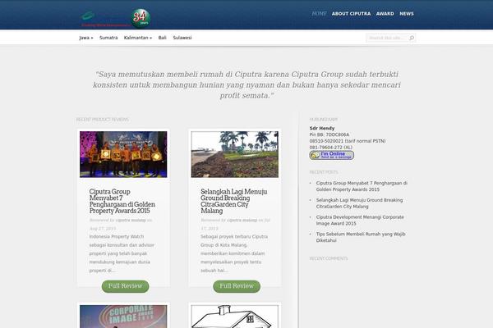Viewport: 493px width, 328px height.
Task: Open recent post Selangkah Lagi Menuju Ground Breaking
Action: coord(359,203)
